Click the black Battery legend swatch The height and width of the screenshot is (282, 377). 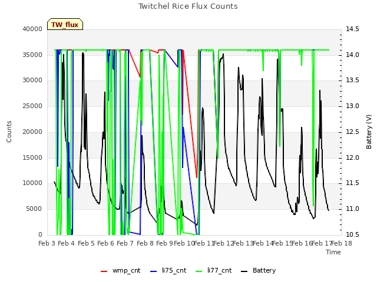244,271
